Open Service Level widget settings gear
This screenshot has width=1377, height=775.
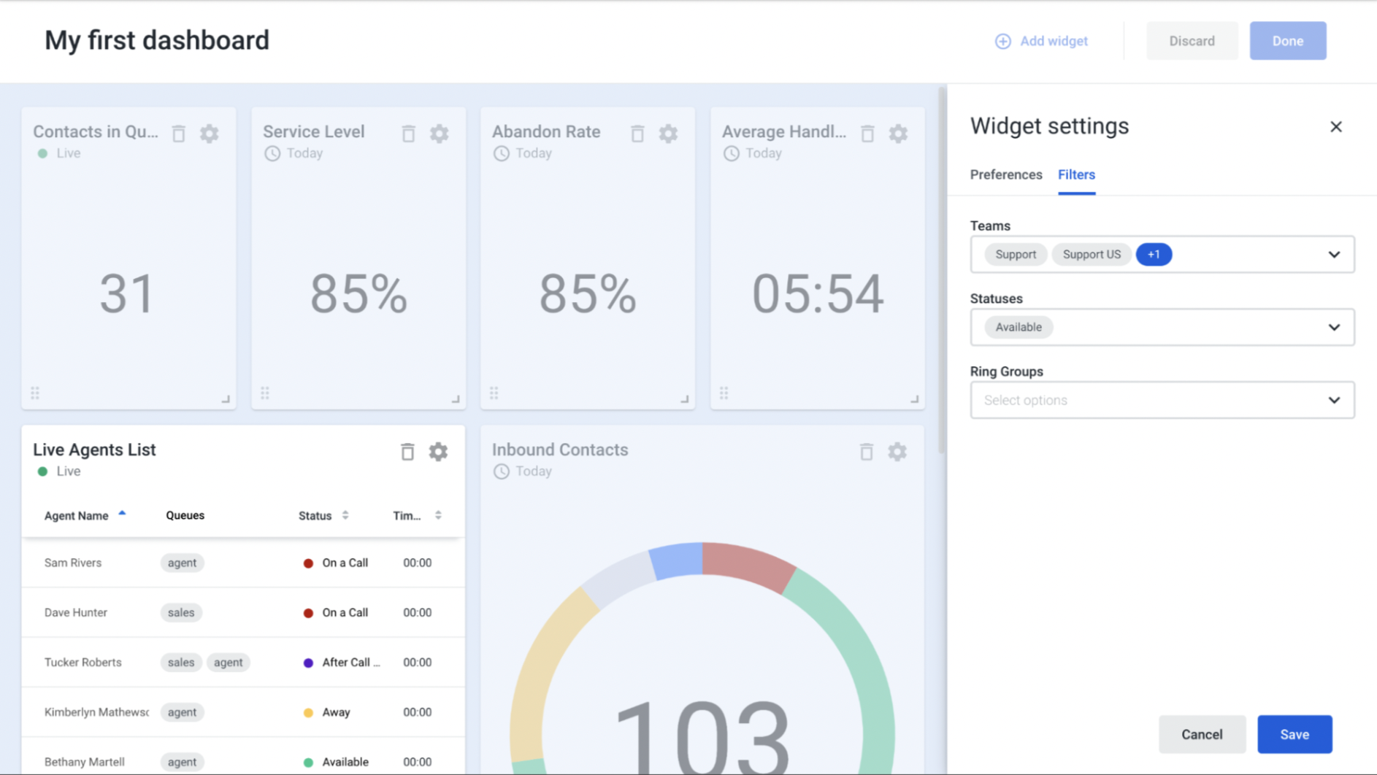439,134
